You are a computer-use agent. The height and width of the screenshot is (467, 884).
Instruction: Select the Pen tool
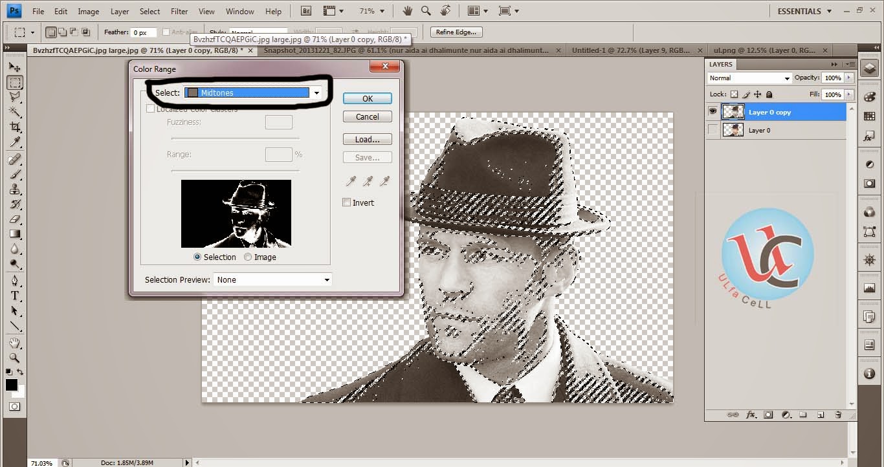tap(14, 281)
